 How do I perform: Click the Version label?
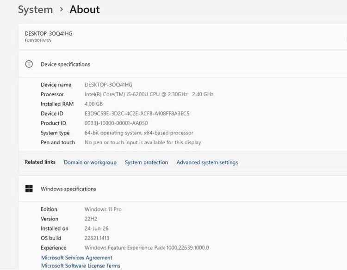coord(50,219)
